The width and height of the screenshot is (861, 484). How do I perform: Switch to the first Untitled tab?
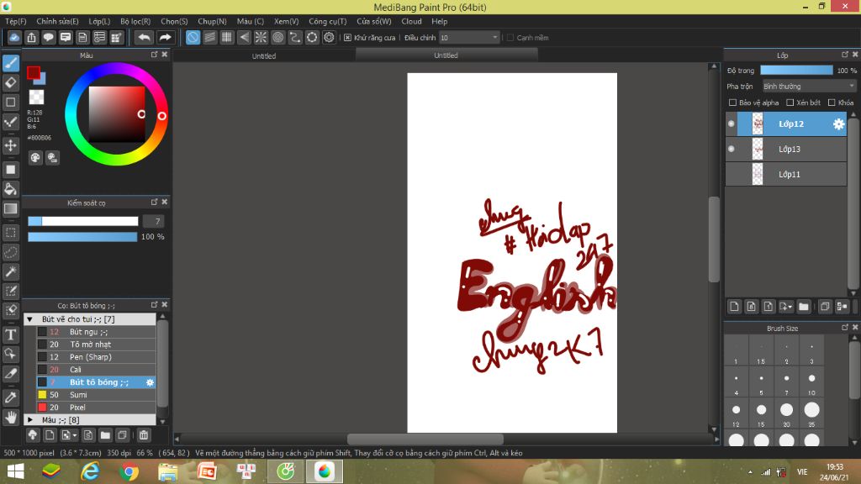click(x=264, y=56)
